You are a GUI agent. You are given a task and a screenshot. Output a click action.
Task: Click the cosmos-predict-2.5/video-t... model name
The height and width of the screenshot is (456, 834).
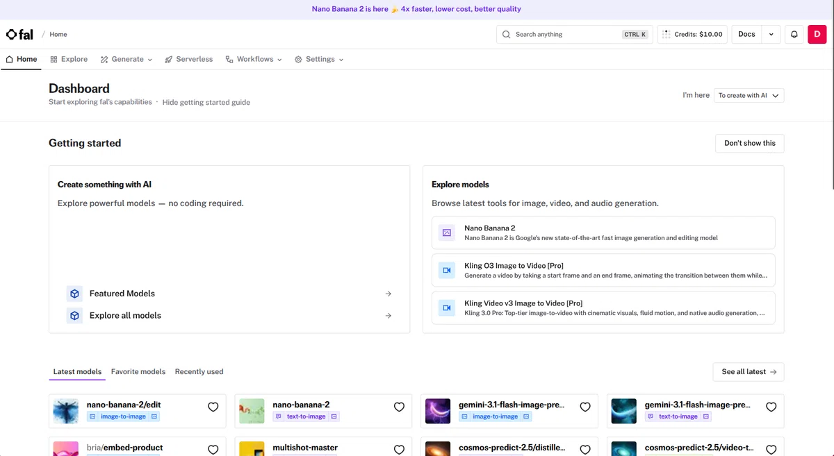[x=698, y=448]
